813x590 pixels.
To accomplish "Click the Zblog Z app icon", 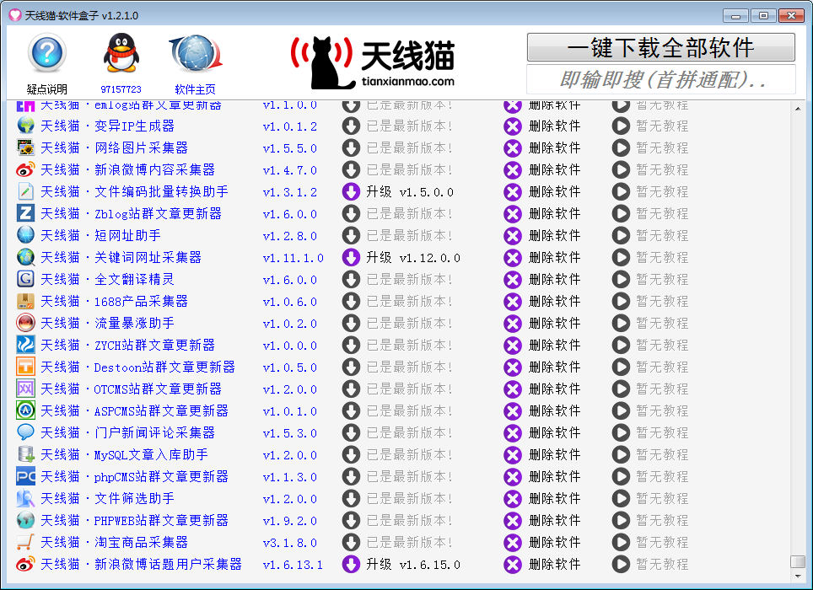I will tap(25, 213).
